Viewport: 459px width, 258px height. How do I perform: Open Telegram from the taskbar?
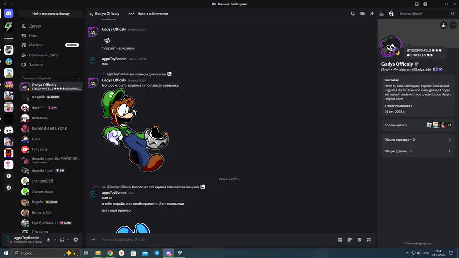[x=157, y=253]
